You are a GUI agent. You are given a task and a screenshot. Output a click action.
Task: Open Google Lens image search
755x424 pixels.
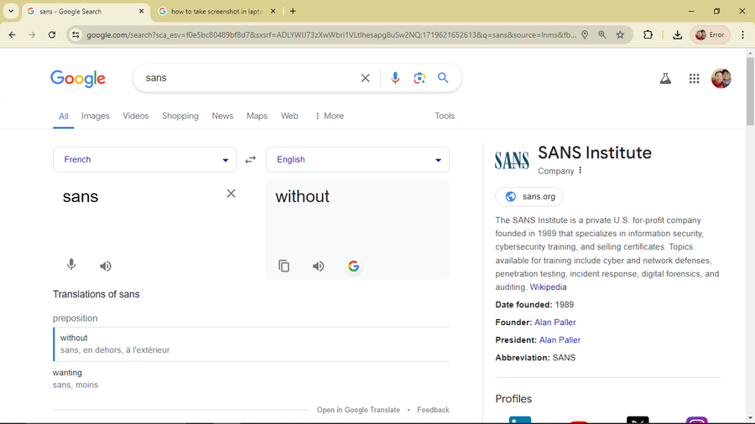(x=419, y=78)
